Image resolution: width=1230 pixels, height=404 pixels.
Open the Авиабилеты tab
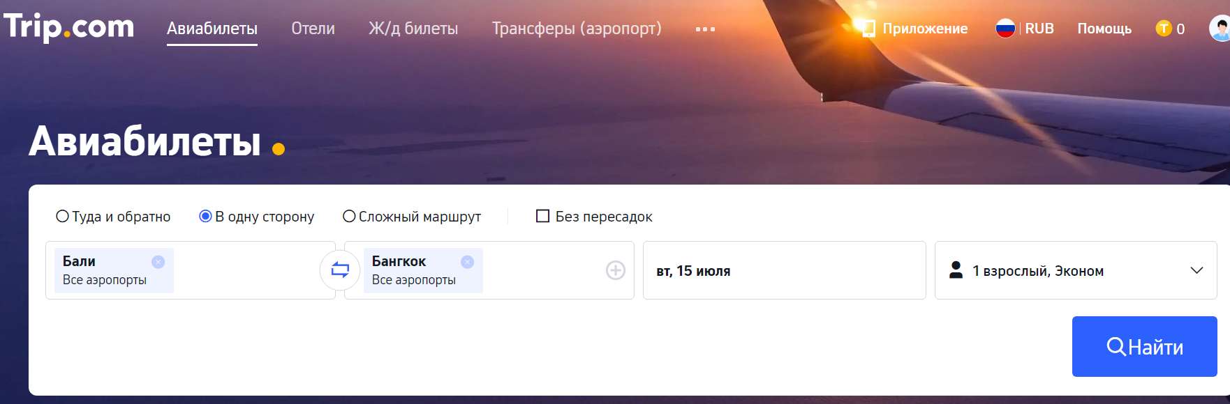click(212, 29)
